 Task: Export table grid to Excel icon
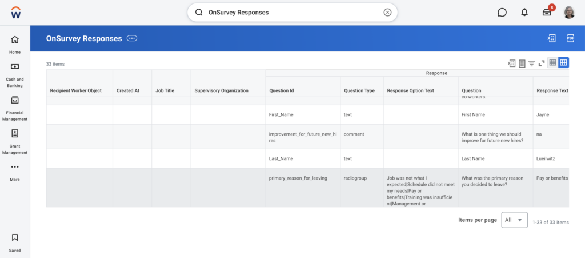coord(512,63)
